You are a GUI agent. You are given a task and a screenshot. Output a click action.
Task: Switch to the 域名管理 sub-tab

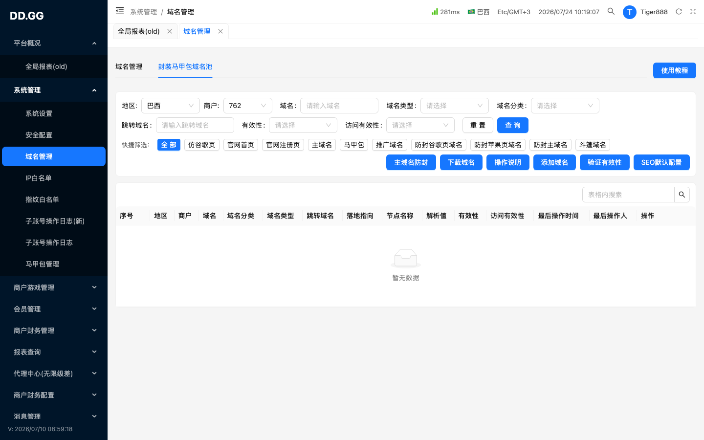click(x=129, y=66)
